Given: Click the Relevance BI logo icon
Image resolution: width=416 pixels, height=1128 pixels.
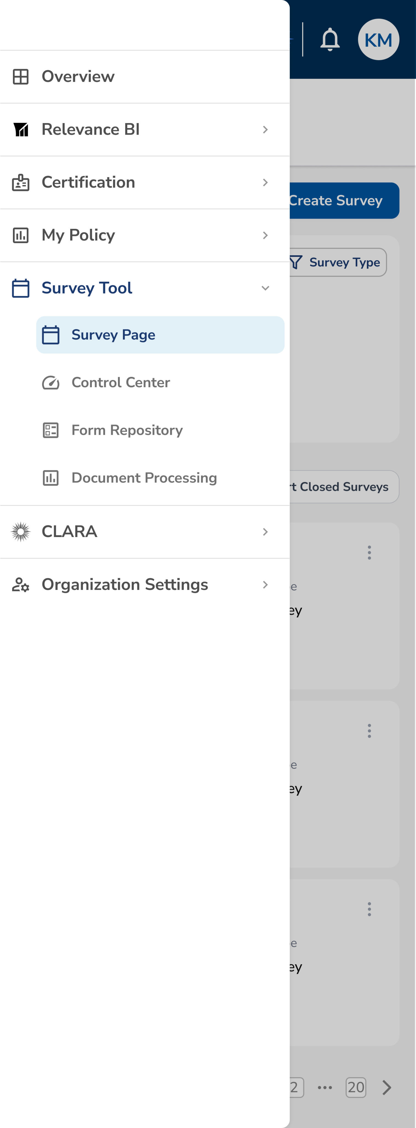Looking at the screenshot, I should (x=21, y=130).
